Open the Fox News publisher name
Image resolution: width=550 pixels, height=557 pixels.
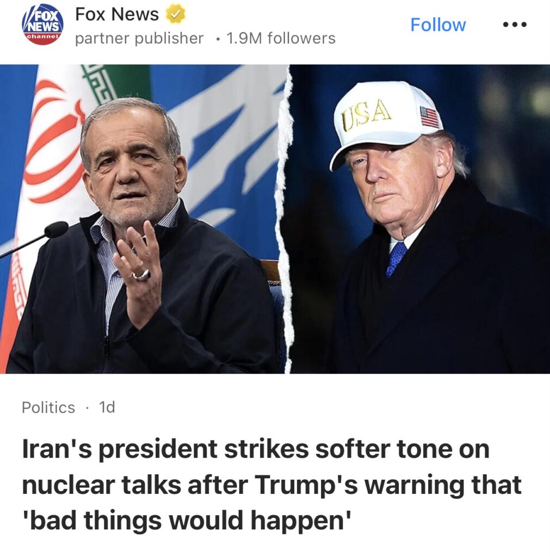tap(117, 14)
